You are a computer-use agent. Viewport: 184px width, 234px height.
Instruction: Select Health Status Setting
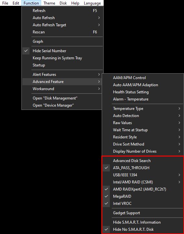click(x=143, y=92)
